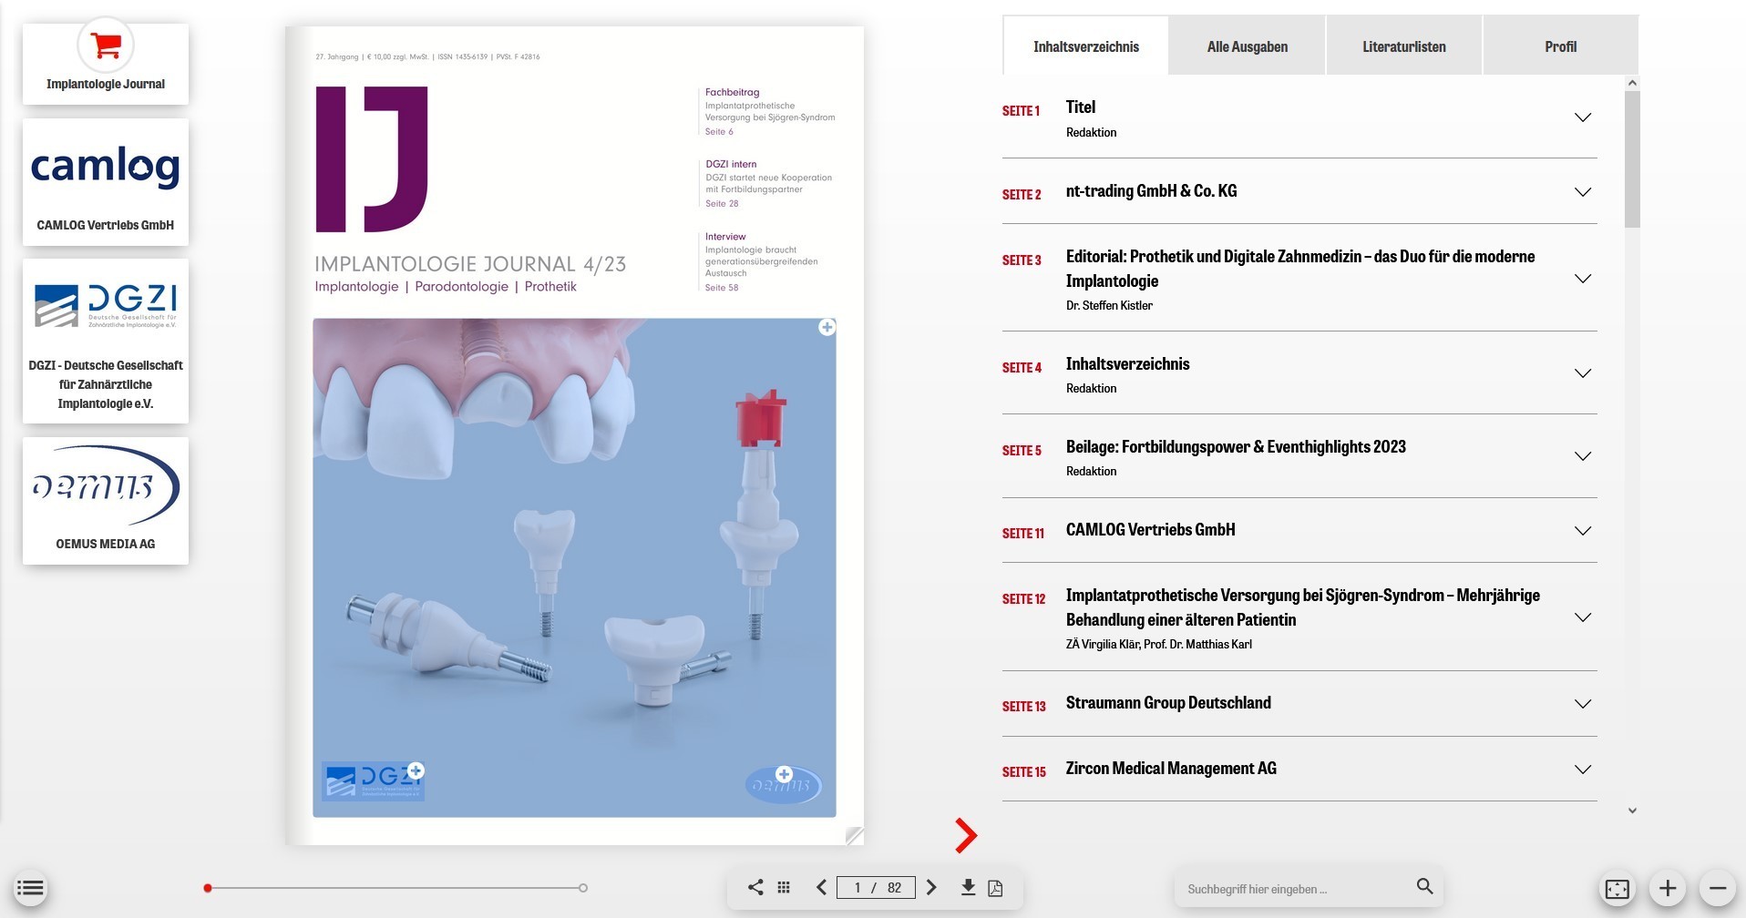Open the Titel contents link
This screenshot has width=1746, height=918.
point(1081,107)
